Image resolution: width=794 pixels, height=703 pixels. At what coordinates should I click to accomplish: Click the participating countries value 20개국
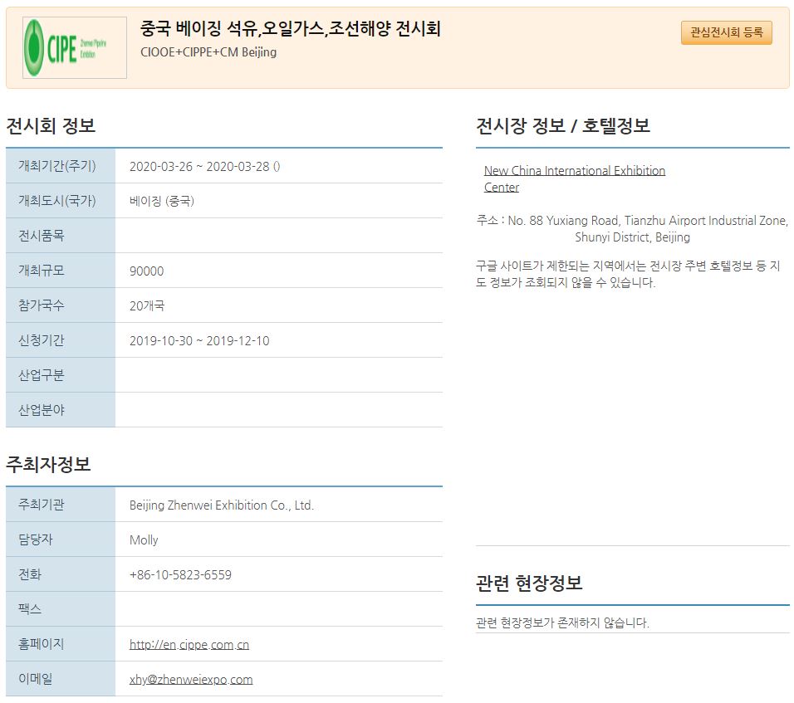coord(147,305)
